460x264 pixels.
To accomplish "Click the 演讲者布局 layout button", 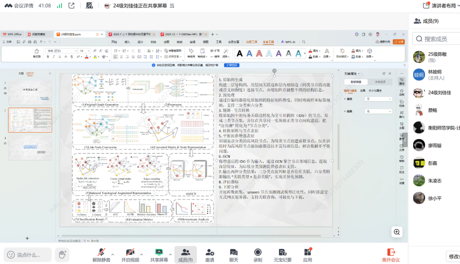I will click(x=440, y=6).
